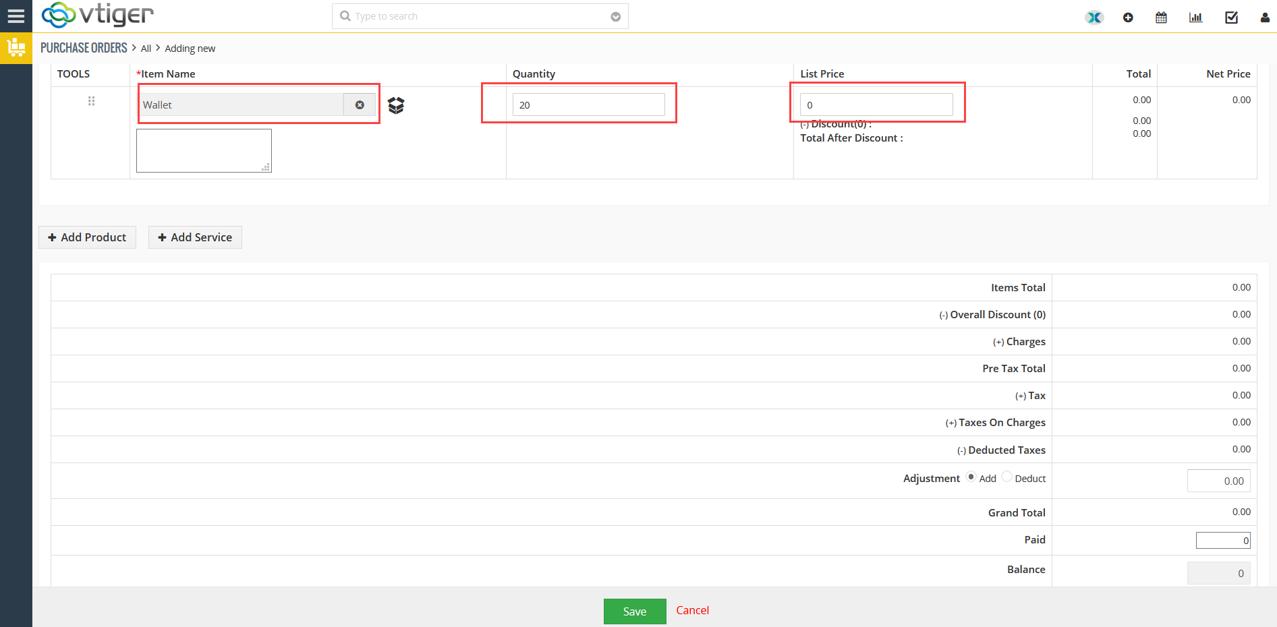1277x627 pixels.
Task: Edit the Quantity field showing 20
Action: click(589, 104)
